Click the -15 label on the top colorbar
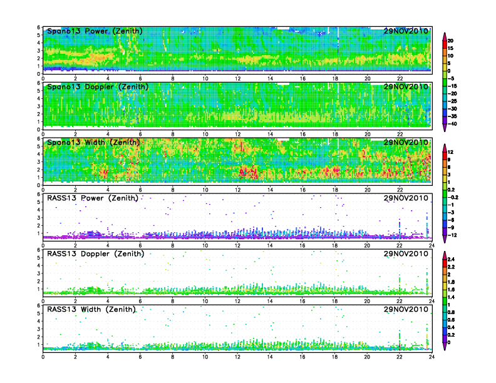This screenshot has height=383, width=496. click(x=452, y=86)
